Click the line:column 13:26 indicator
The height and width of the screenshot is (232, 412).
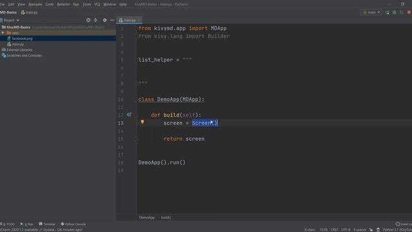click(323, 229)
